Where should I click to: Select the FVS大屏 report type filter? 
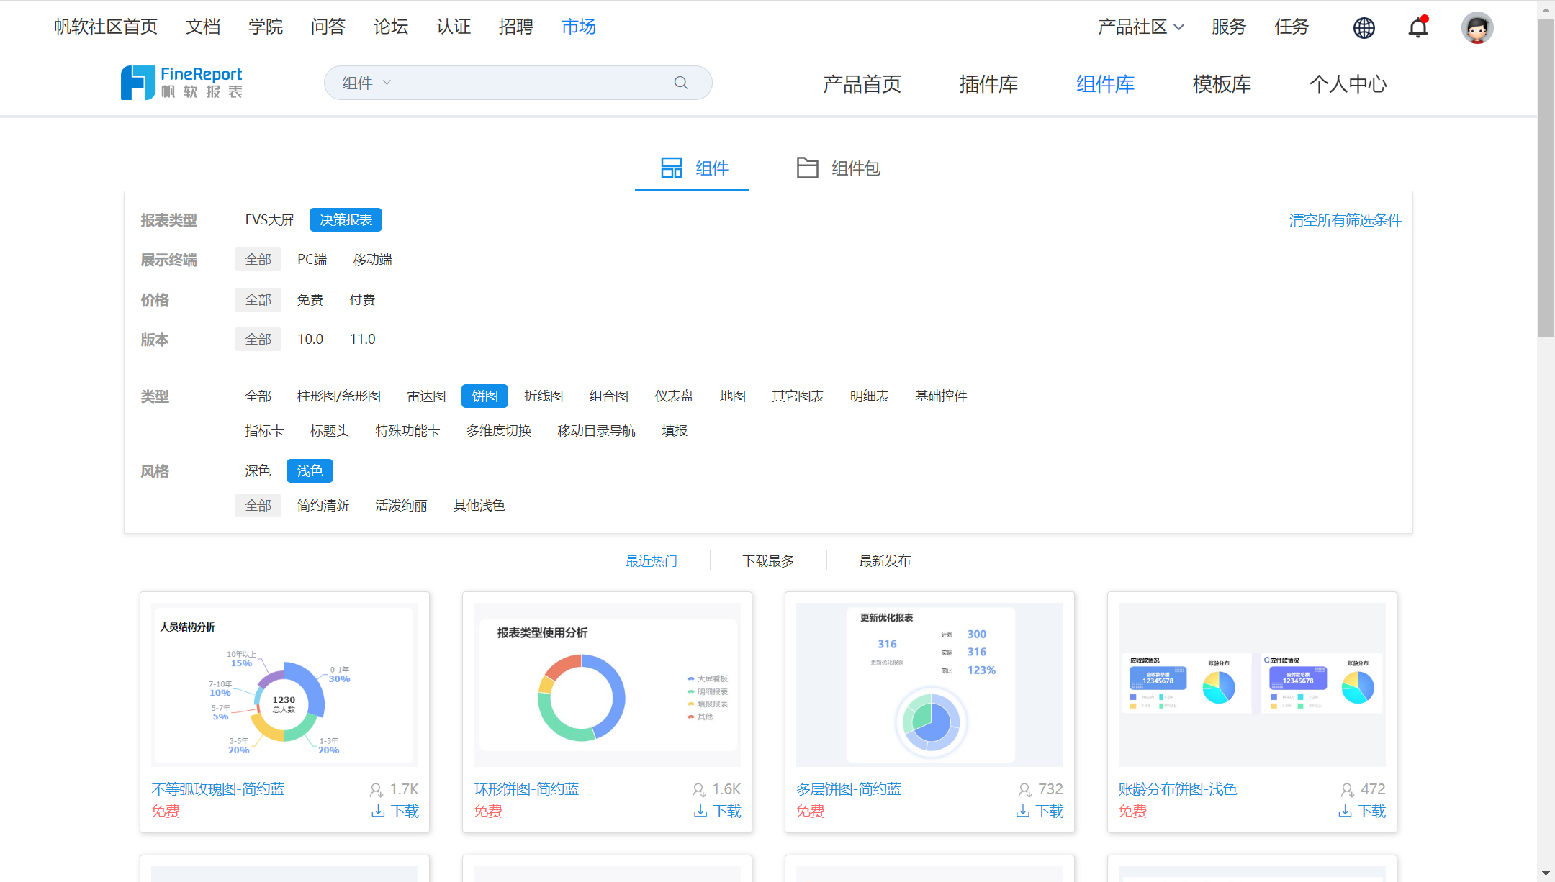pyautogui.click(x=269, y=219)
